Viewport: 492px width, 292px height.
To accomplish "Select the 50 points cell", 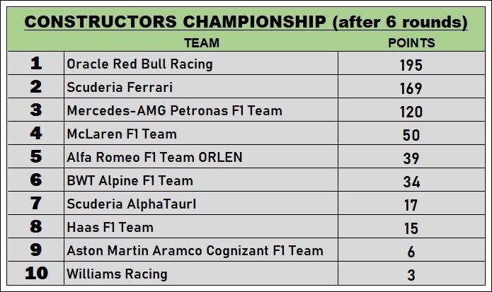I will pyautogui.click(x=412, y=134).
